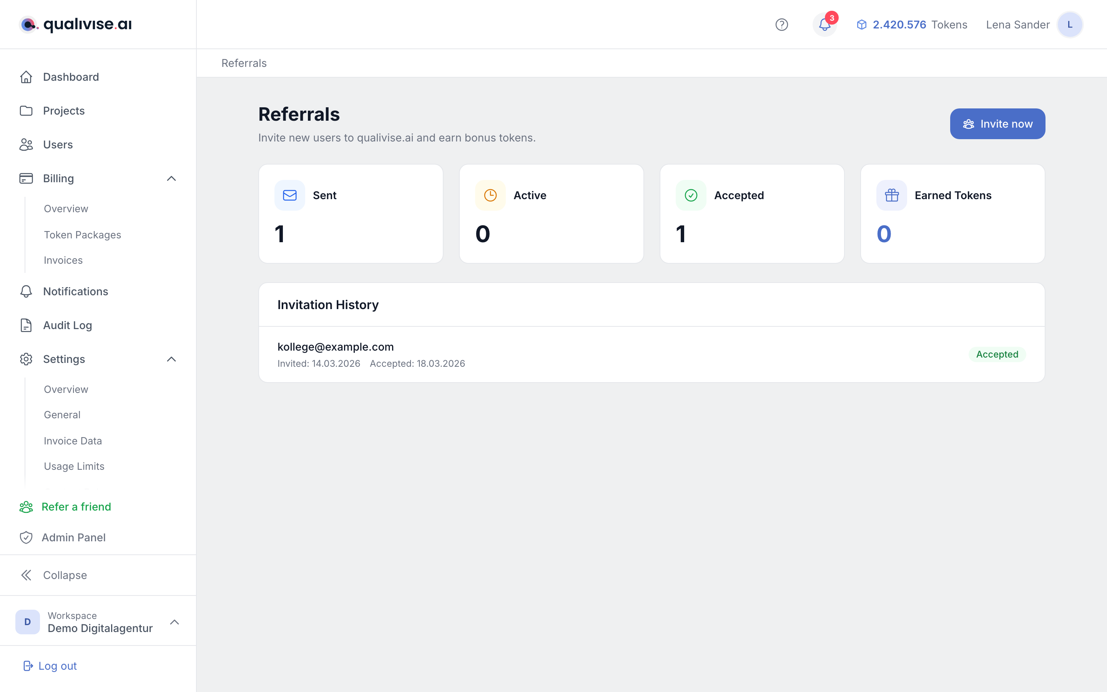Click the kollege@example.com invitation row
The height and width of the screenshot is (692, 1107).
click(x=652, y=354)
